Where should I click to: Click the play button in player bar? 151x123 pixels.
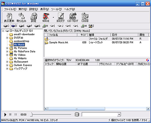click(5, 115)
